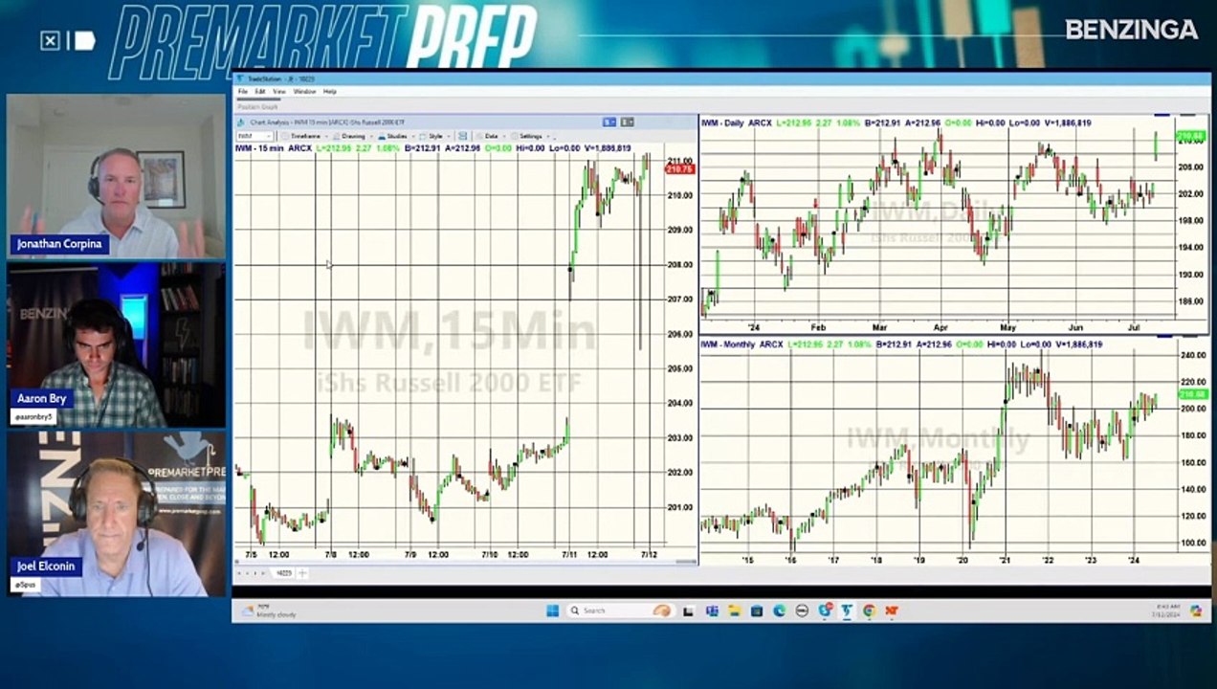
Task: Click the save icon in chart toolbar
Action: pyautogui.click(x=463, y=136)
